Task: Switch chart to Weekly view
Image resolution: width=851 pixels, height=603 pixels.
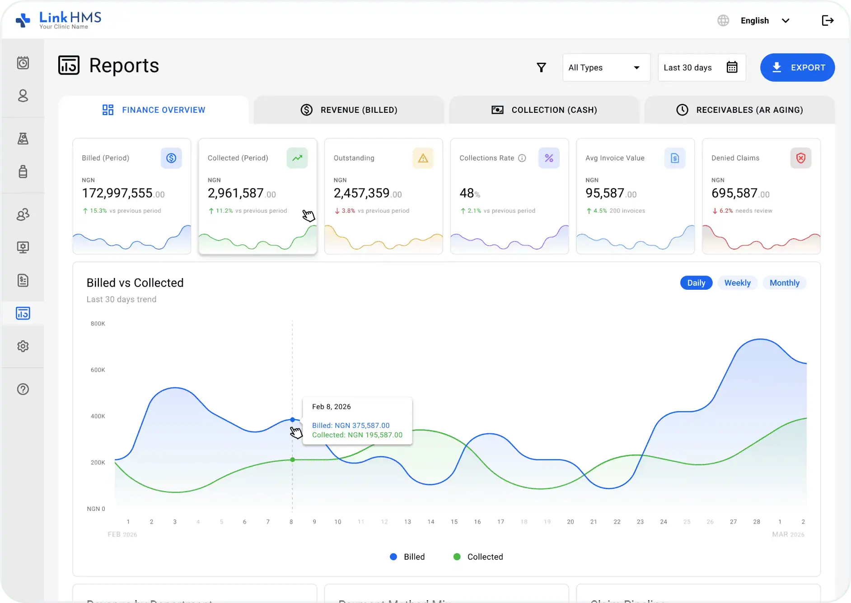Action: point(737,283)
